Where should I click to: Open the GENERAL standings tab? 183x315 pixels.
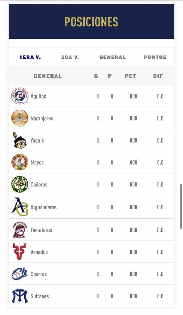[112, 57]
